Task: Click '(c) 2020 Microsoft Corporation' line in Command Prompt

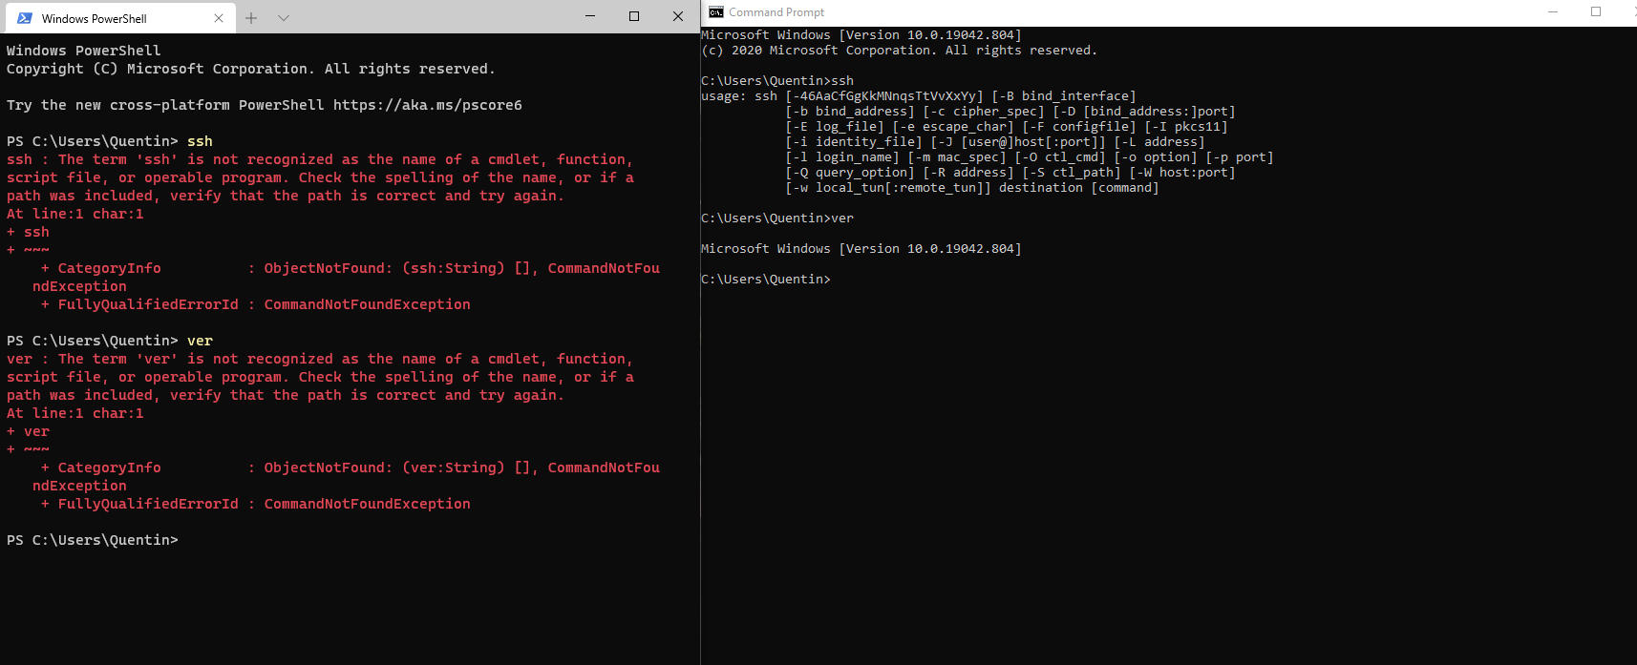Action: point(899,51)
